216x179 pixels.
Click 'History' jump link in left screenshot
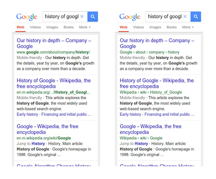38,144
